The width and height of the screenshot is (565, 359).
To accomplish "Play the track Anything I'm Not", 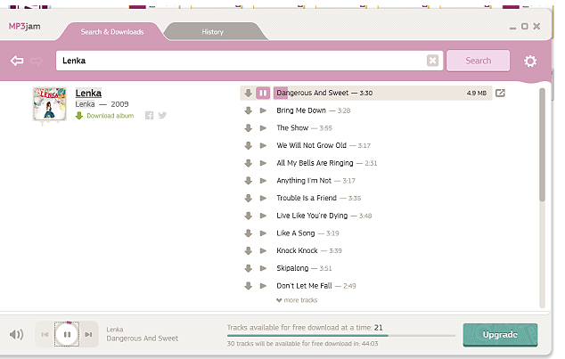I will click(x=264, y=181).
